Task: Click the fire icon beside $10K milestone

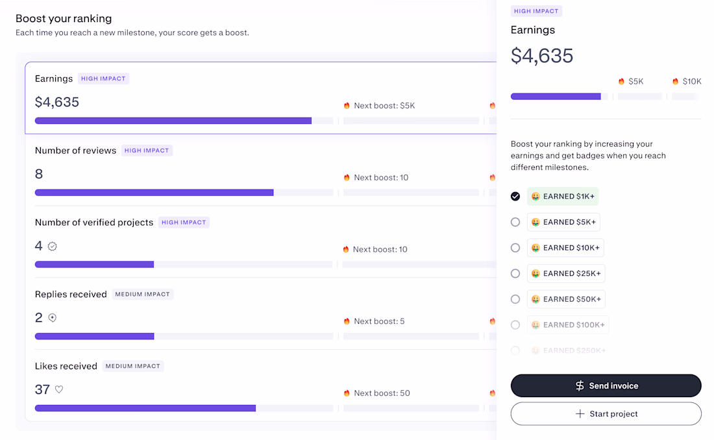Action: pyautogui.click(x=676, y=82)
